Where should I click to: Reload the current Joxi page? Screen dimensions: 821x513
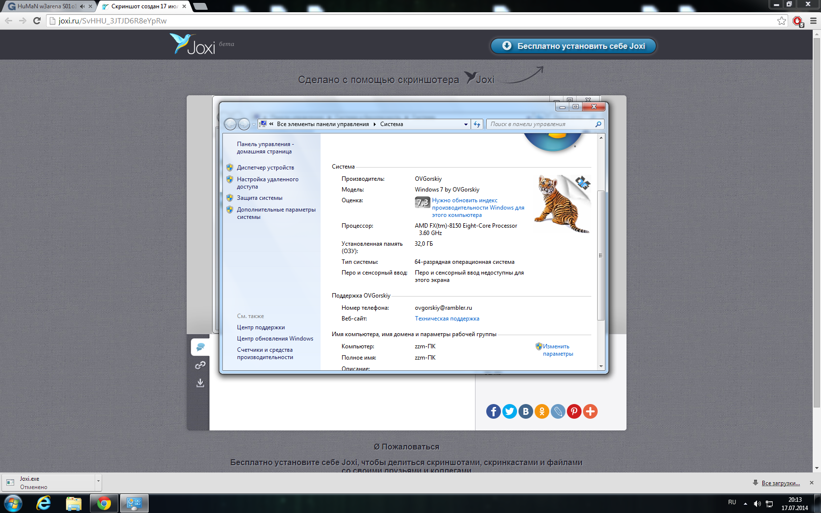pos(37,21)
